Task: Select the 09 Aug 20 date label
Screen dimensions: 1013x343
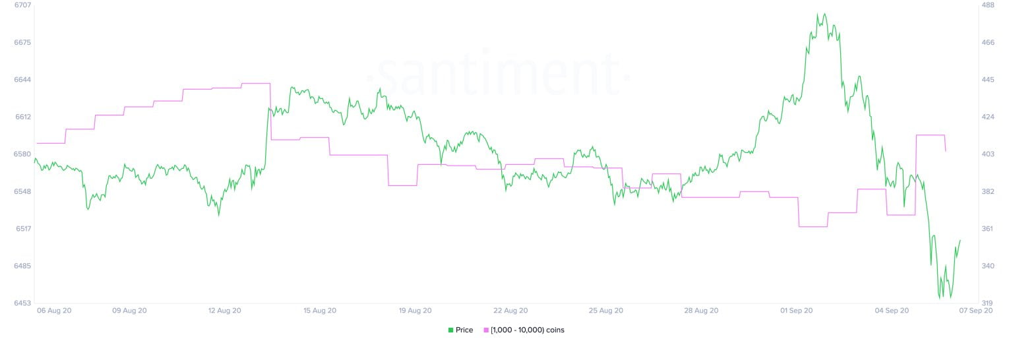Action: pyautogui.click(x=130, y=310)
